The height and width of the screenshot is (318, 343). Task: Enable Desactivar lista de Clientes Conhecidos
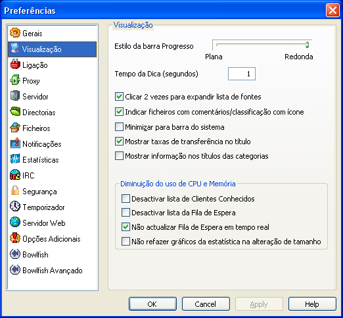(x=126, y=199)
